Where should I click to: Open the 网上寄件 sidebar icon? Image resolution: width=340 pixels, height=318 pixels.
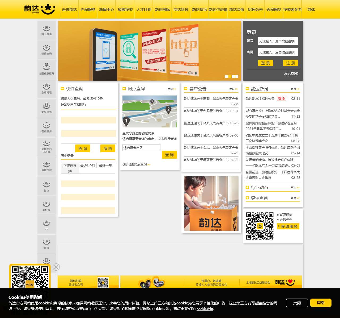[46, 30]
